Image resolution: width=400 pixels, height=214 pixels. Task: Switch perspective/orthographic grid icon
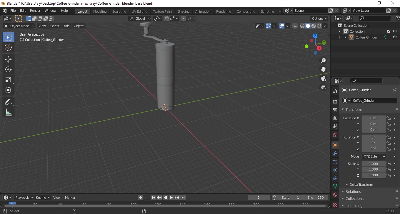click(323, 88)
